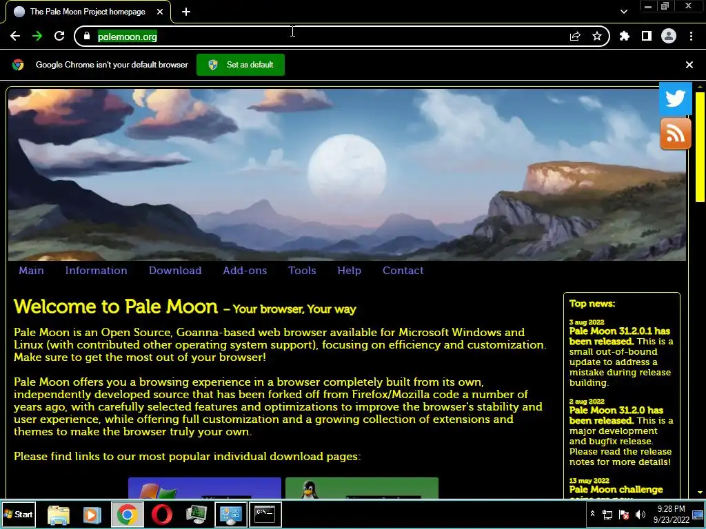
Task: Click the Top news: heading
Action: 592,304
